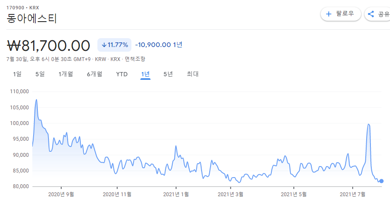Click the plus icon in 팔로우 button
Viewport: 390px width, 200px height.
click(x=329, y=14)
